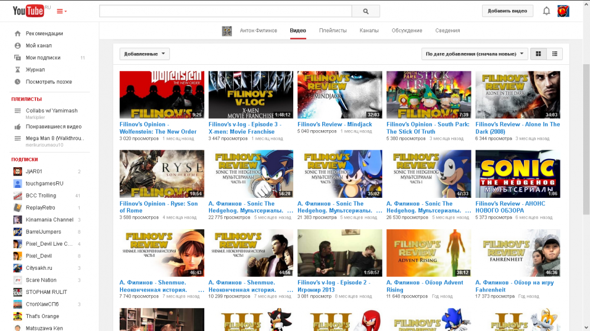Click Filinov's v-log - Episode 2 title
The image size is (590, 331).
coord(334,286)
